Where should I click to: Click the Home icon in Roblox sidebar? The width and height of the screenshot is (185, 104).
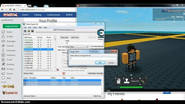click(x=3, y=32)
